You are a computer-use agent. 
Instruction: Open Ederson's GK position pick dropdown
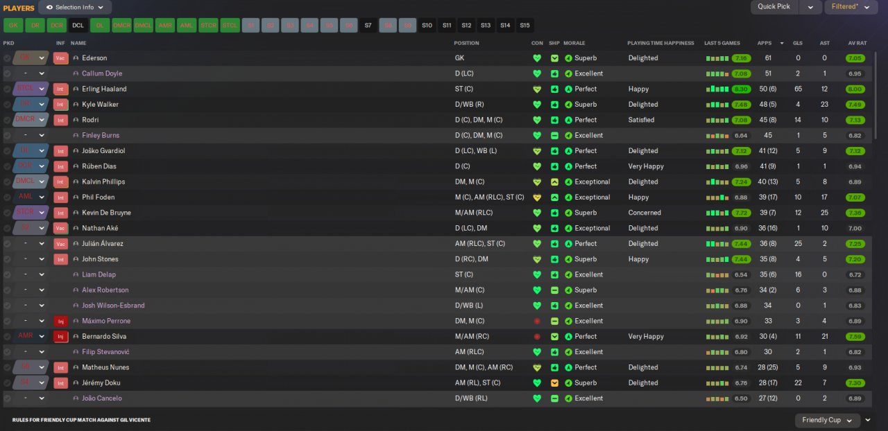click(x=31, y=58)
